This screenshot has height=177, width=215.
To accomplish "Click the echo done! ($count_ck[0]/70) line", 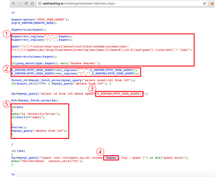I will tap(47, 161).
